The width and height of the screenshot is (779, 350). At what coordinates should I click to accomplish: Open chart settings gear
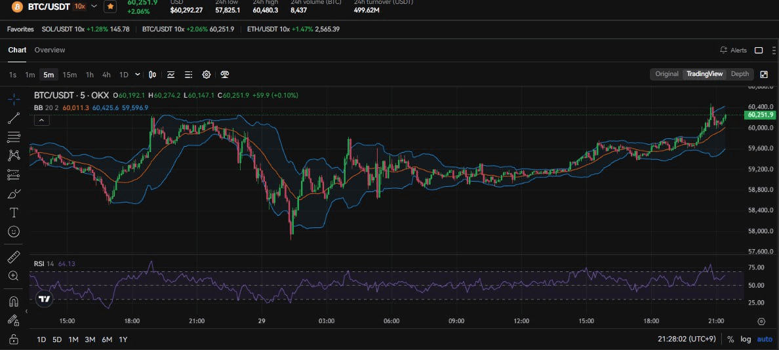click(206, 75)
